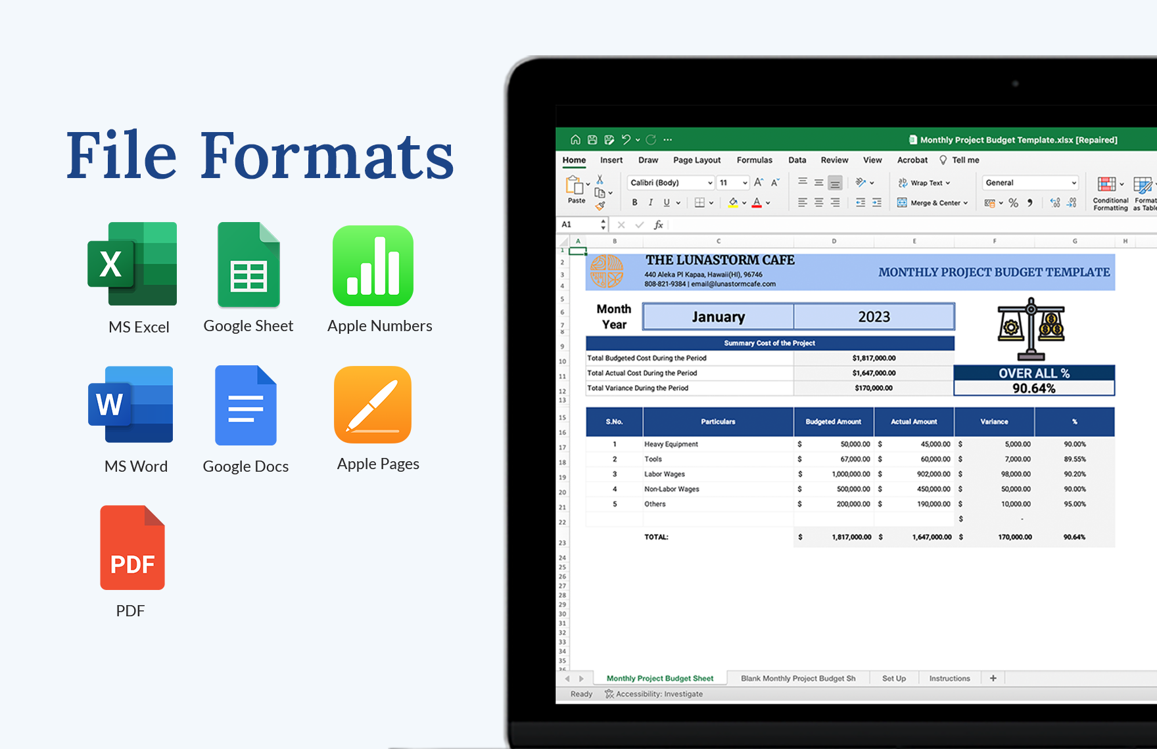The width and height of the screenshot is (1157, 749).
Task: Open the Page Layout ribbon tab
Action: coord(697,160)
